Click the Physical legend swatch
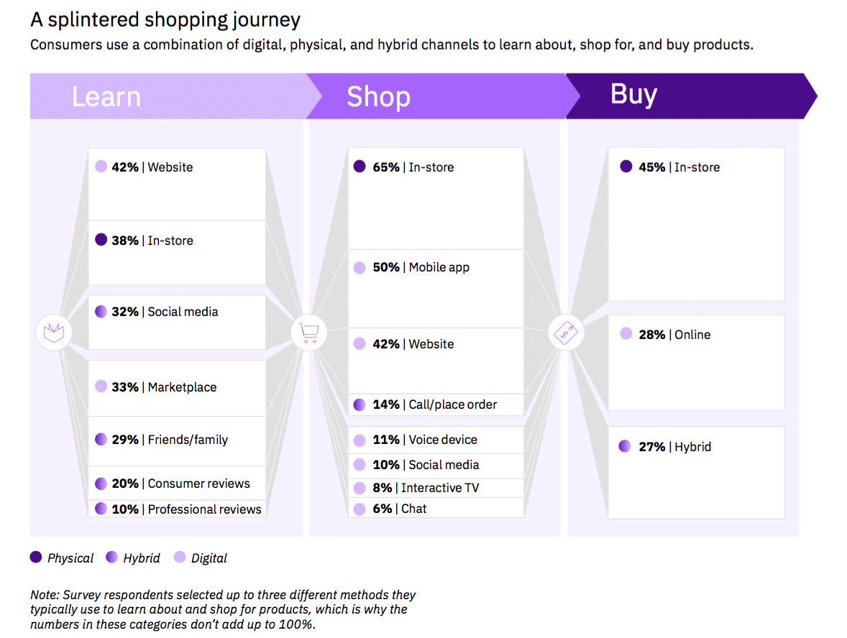 (36, 558)
